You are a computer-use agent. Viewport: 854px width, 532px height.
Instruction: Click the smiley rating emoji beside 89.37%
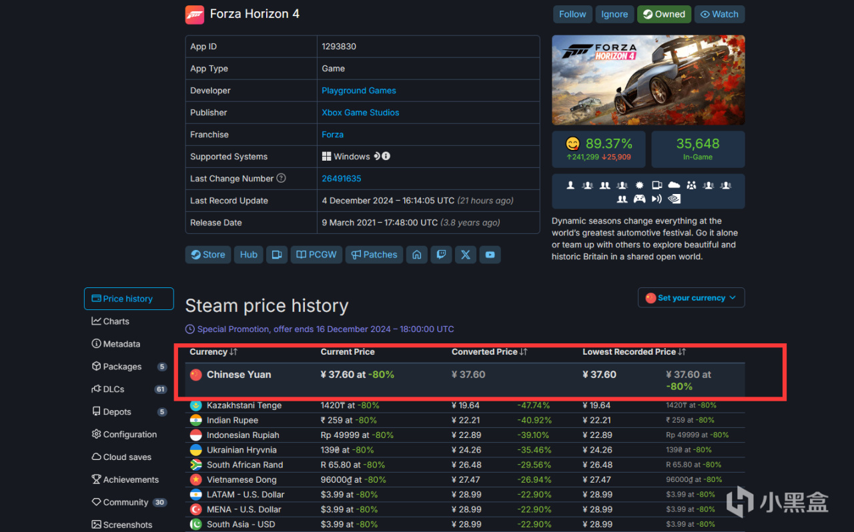coord(572,143)
